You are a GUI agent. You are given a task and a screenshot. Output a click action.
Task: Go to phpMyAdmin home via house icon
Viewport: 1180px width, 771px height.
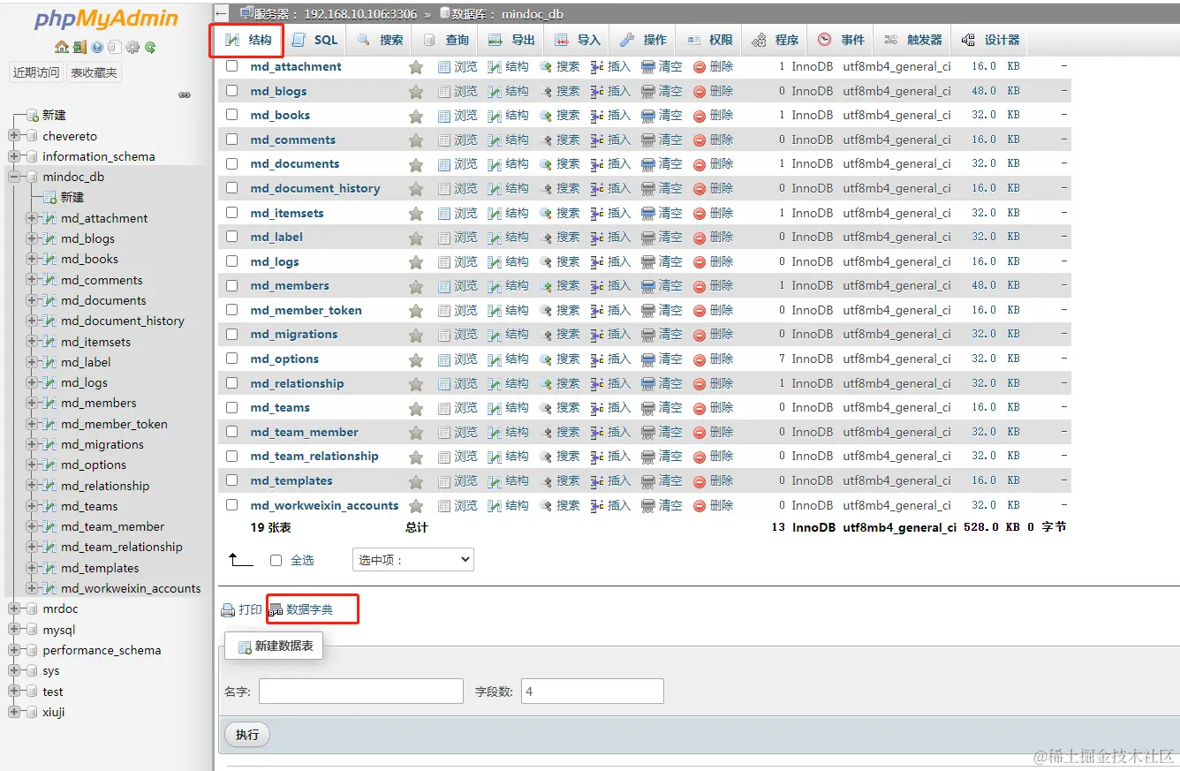(61, 47)
